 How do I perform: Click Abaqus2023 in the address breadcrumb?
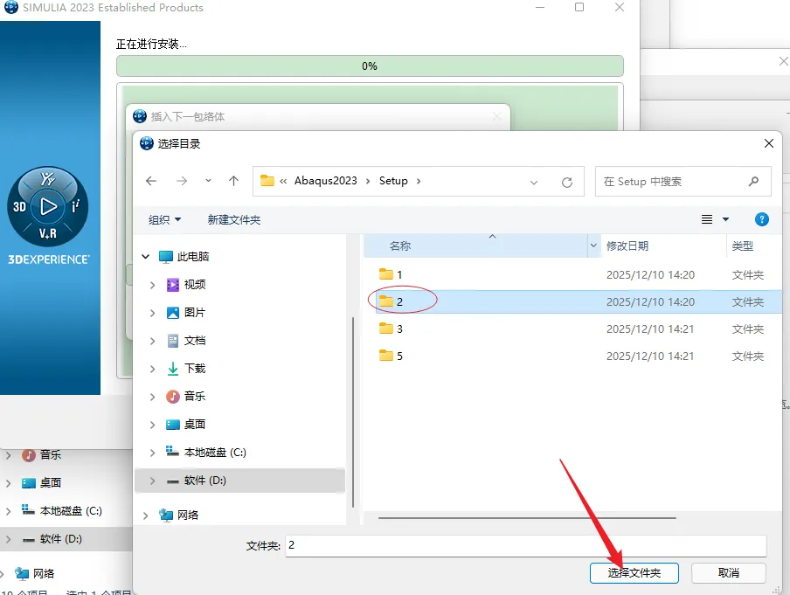325,181
